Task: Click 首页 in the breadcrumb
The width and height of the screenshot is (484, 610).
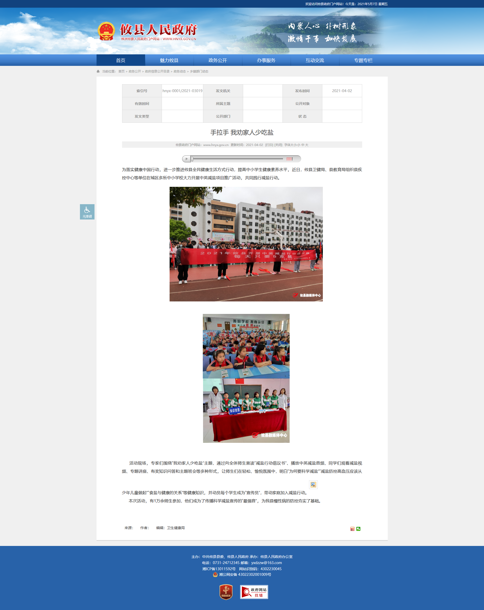Action: 122,71
